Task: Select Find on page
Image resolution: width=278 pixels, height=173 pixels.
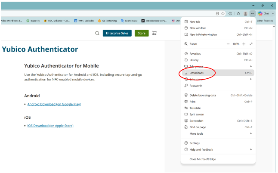Action: [x=218, y=127]
